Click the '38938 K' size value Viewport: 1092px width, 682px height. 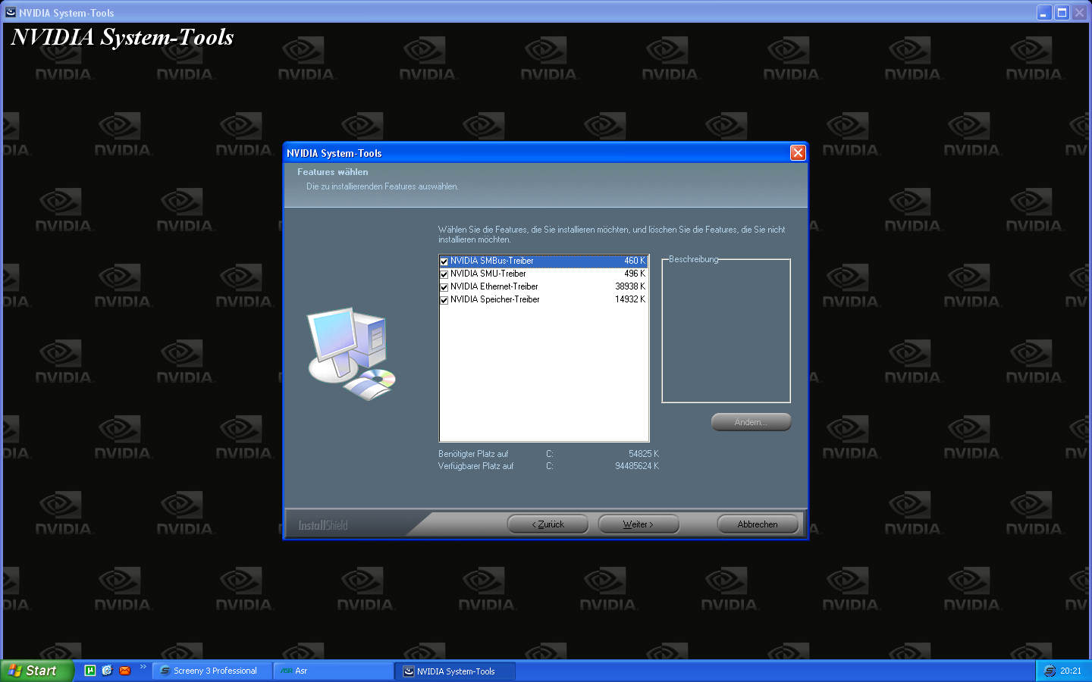630,286
